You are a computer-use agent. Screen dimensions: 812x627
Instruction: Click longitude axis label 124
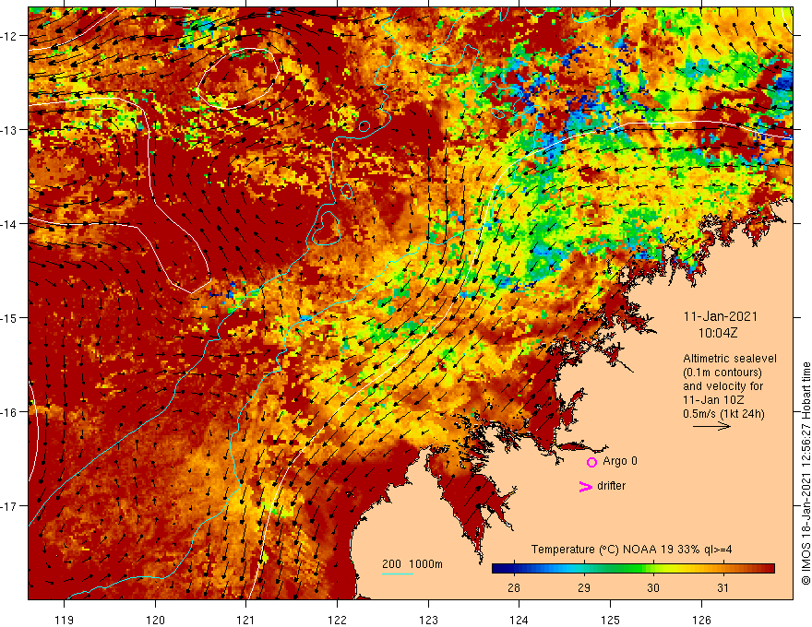pyautogui.click(x=519, y=620)
